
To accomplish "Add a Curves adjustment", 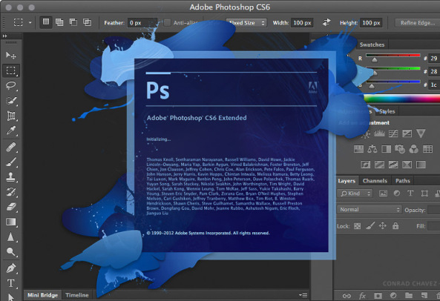I will [x=393, y=133].
